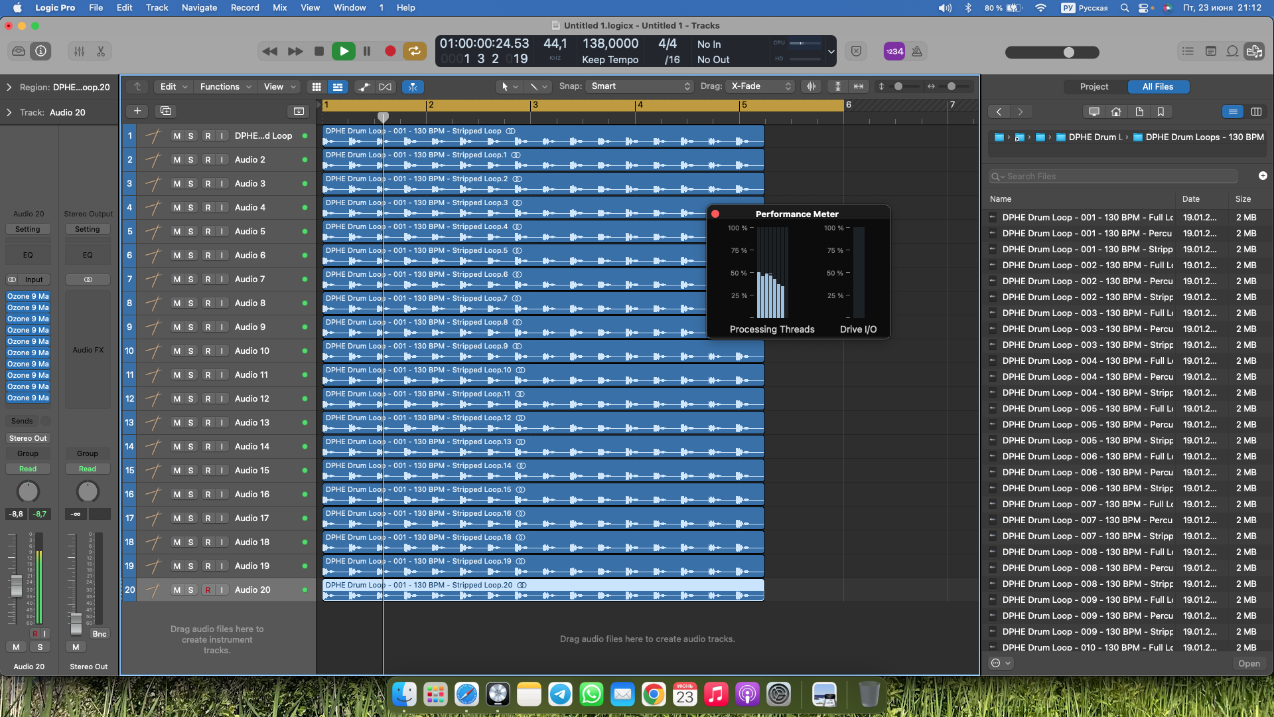Image resolution: width=1274 pixels, height=717 pixels.
Task: Open the Mixer sliders icon
Action: [79, 51]
